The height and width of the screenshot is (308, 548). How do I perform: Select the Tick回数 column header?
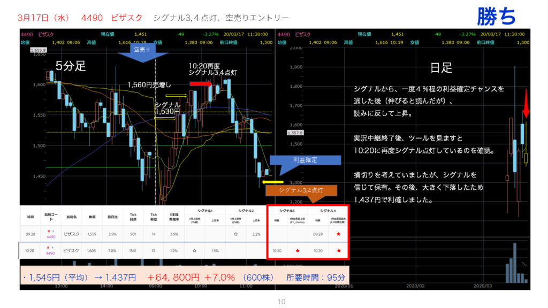[x=133, y=217]
